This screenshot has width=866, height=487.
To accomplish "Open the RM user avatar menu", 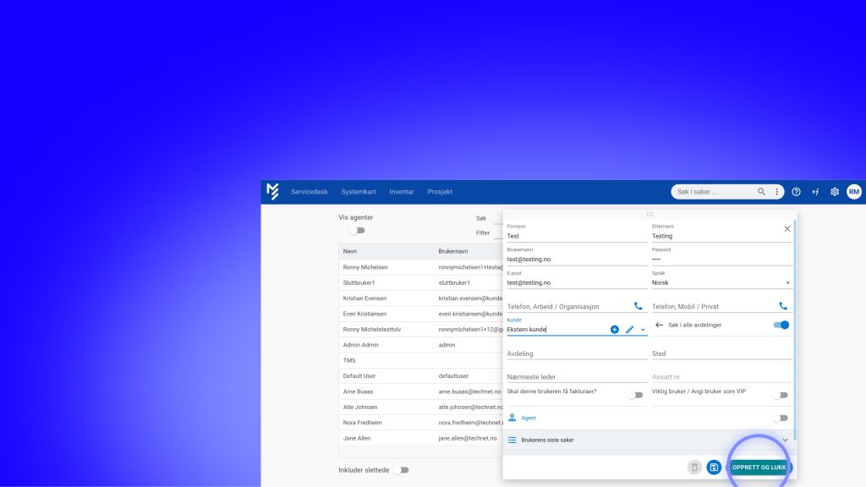I will (x=854, y=192).
